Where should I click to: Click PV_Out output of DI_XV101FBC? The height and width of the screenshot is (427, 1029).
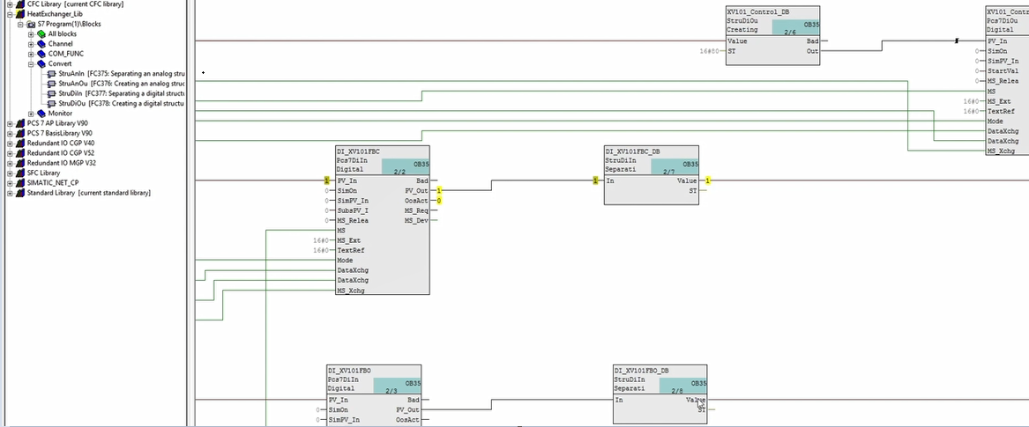[x=417, y=190]
